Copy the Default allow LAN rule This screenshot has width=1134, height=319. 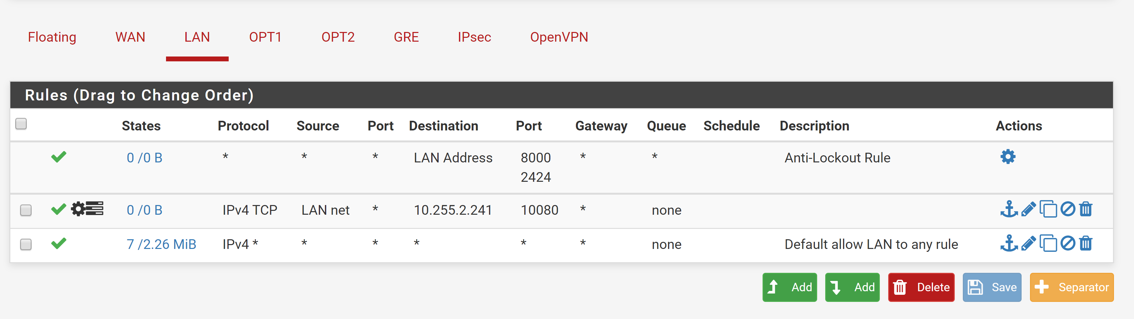pyautogui.click(x=1048, y=243)
